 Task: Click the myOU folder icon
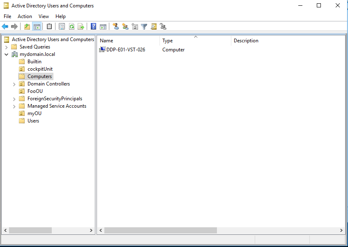click(x=22, y=113)
